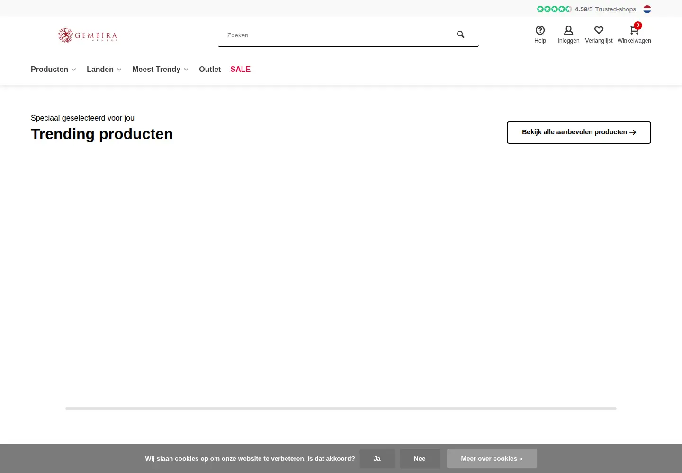
Task: Accept cookies with Ja
Action: coord(377,459)
